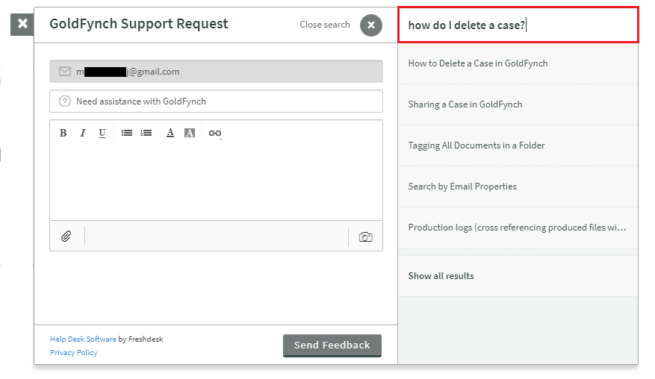Open 'How to Delete a Case in GoldFynch' result

[518, 63]
